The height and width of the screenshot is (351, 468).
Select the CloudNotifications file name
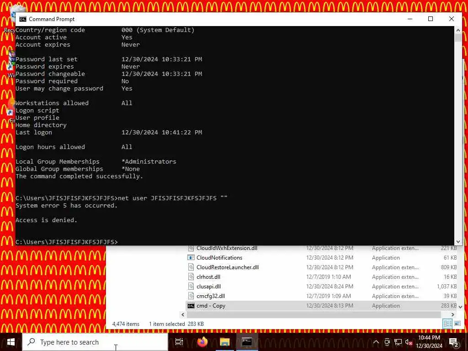click(219, 258)
